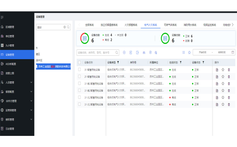Check the box for 3F-智慧用电设备

point(79,70)
